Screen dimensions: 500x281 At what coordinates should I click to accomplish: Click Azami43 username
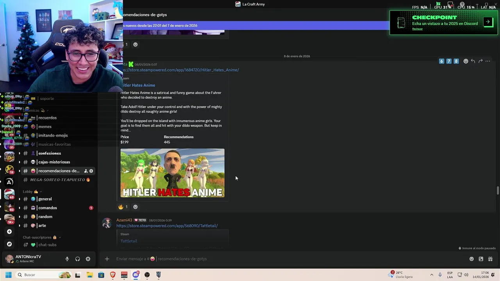(124, 220)
